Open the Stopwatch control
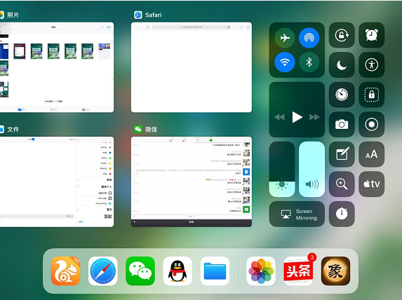The image size is (402, 300). pyautogui.click(x=342, y=214)
